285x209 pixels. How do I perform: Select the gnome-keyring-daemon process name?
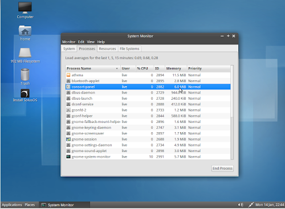(x=91, y=128)
